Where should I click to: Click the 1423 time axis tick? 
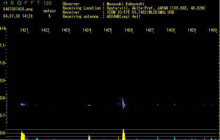[66, 30]
